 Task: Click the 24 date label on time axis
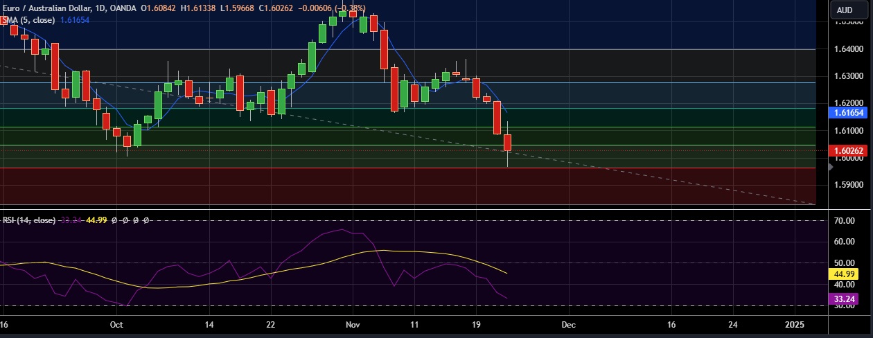point(733,324)
